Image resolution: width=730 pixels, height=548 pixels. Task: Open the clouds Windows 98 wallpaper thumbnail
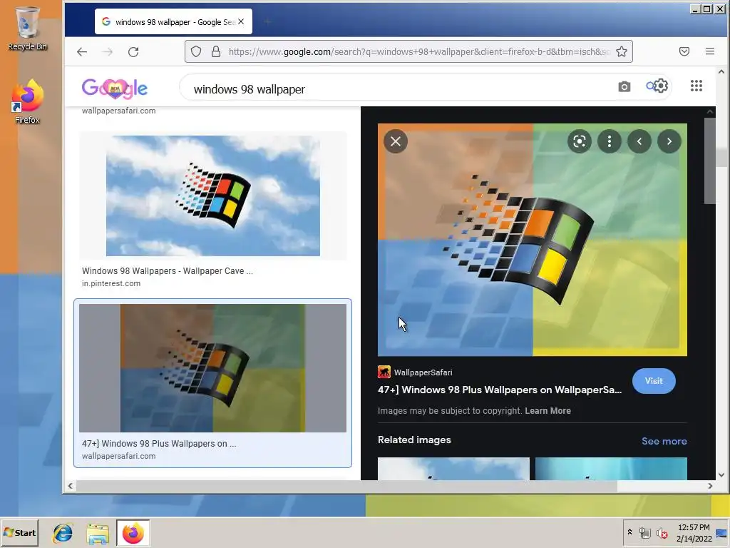212,196
